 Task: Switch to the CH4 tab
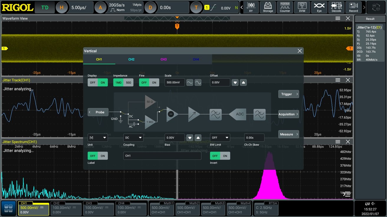(196, 59)
